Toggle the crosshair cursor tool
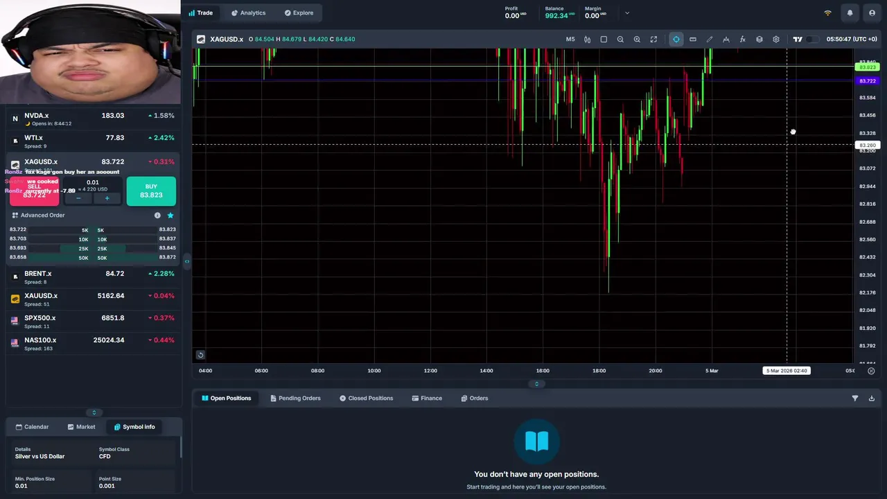The width and height of the screenshot is (887, 499). tap(676, 40)
